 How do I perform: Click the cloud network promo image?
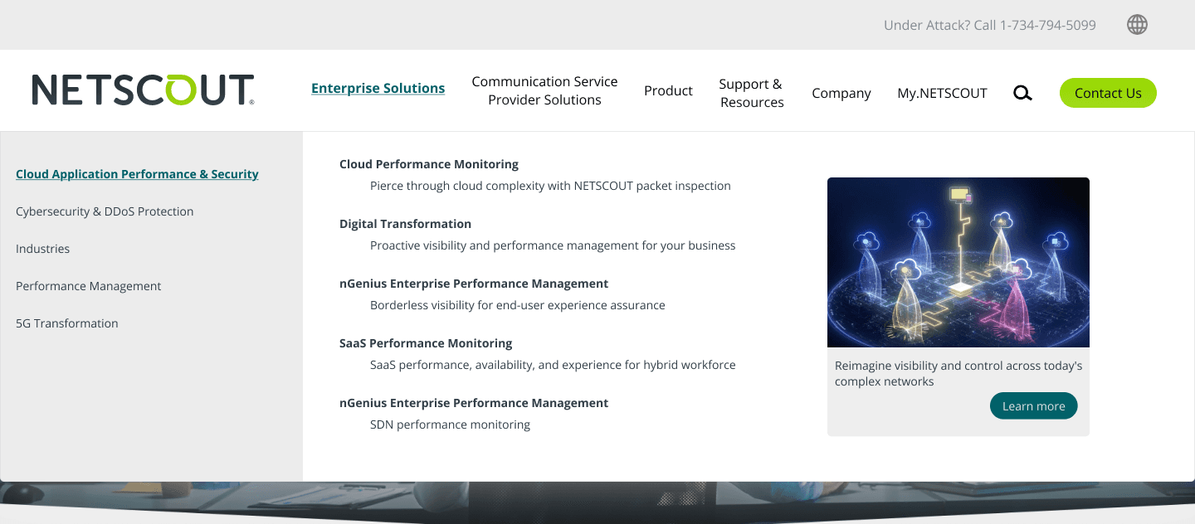(958, 262)
